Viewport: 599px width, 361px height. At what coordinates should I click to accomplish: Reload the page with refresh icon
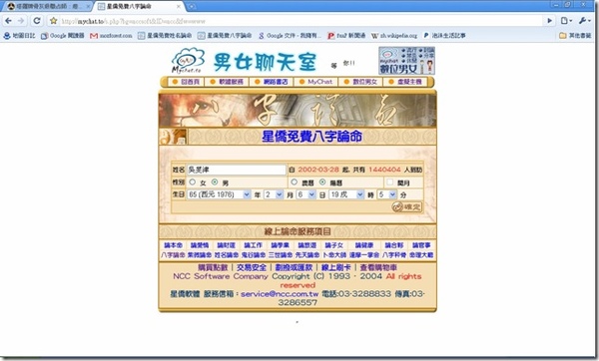pos(37,21)
